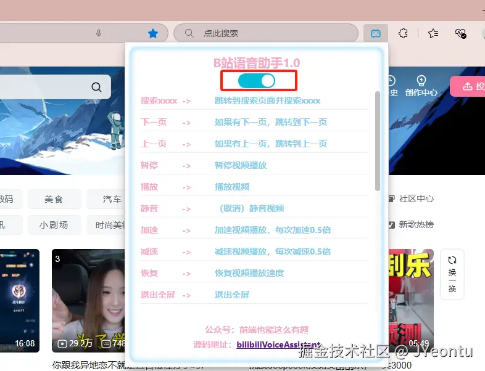Select the 小剧场 category

54,225
